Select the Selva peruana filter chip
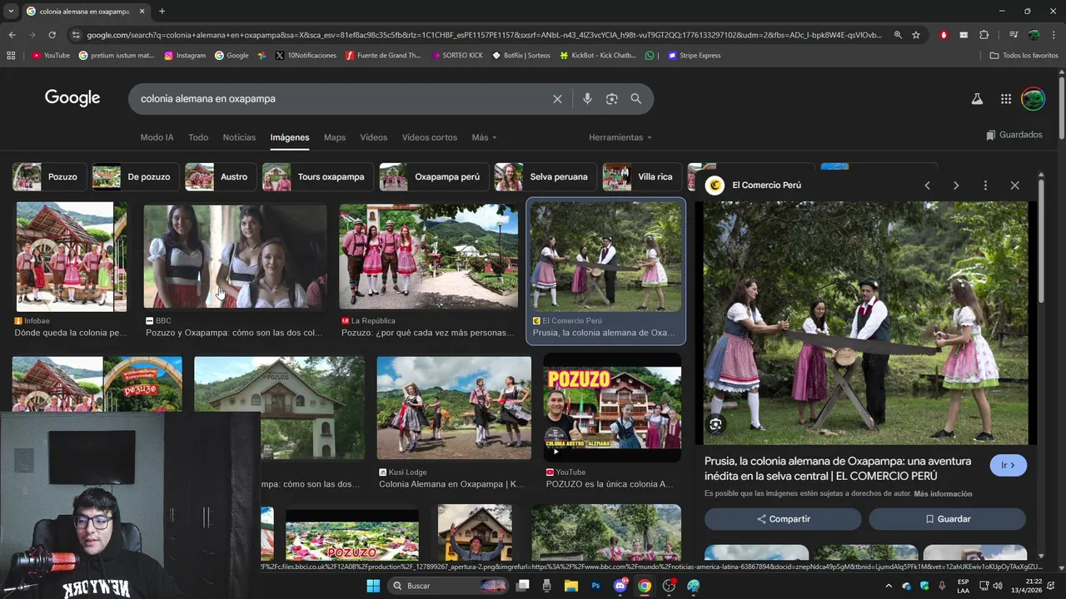The width and height of the screenshot is (1066, 599). pyautogui.click(x=545, y=176)
